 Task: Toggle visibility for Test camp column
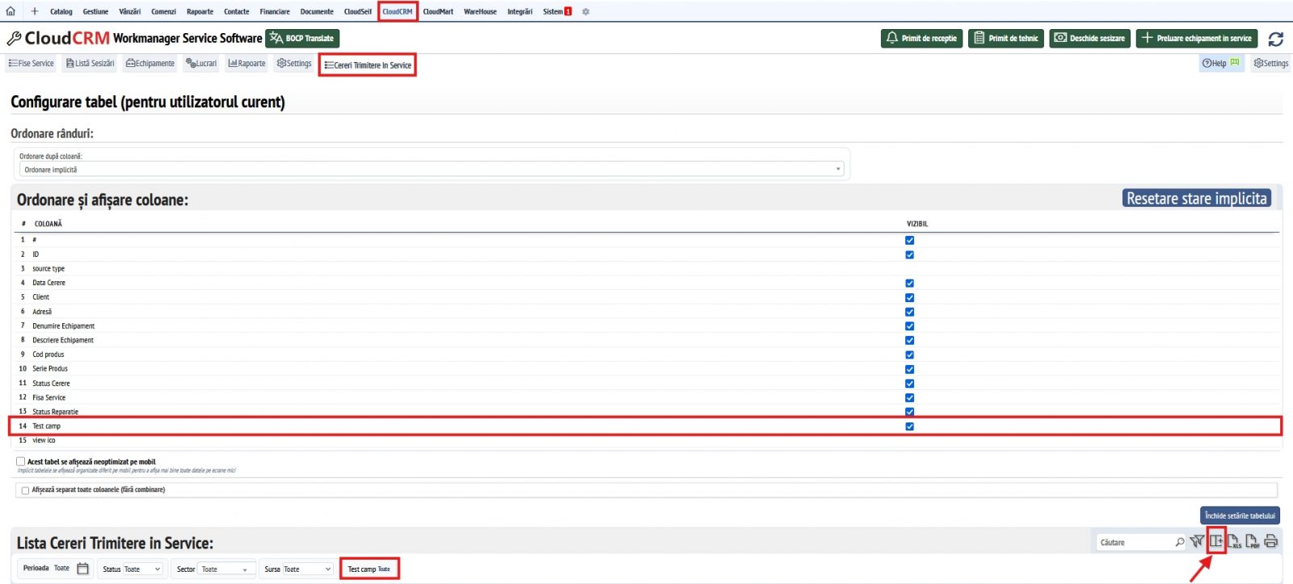point(910,426)
